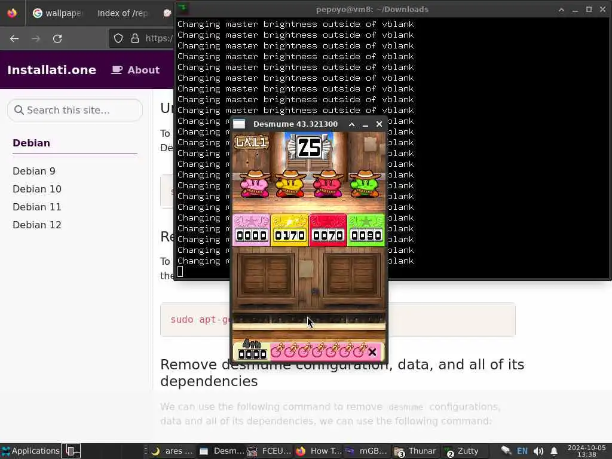Open the EN keyboard layout indicator
Screen dimensions: 612x459
[x=522, y=451]
